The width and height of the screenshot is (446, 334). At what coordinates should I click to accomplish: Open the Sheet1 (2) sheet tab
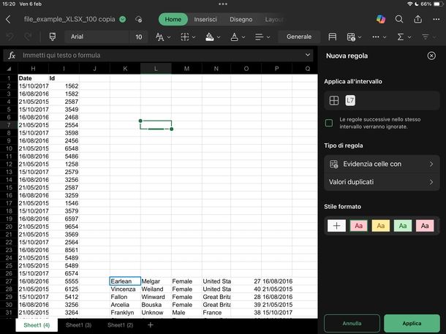(121, 325)
